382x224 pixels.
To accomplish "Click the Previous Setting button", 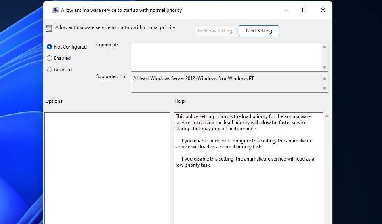I will [x=215, y=31].
